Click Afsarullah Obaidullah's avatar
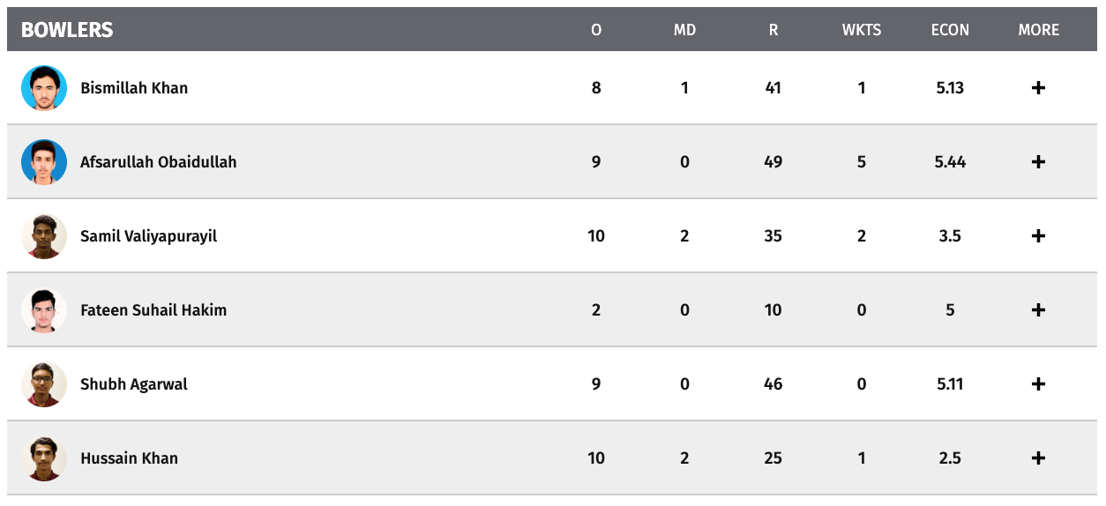Image resolution: width=1106 pixels, height=506 pixels. [x=44, y=162]
